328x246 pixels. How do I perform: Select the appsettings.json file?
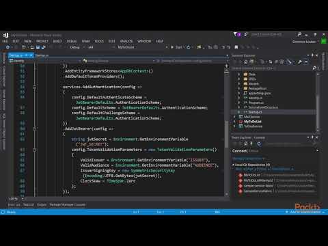(x=259, y=93)
